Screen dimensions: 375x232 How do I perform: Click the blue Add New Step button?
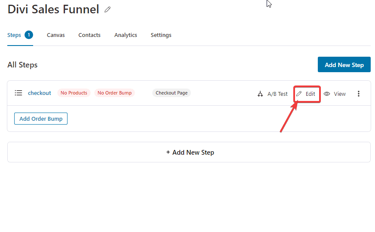tap(344, 64)
